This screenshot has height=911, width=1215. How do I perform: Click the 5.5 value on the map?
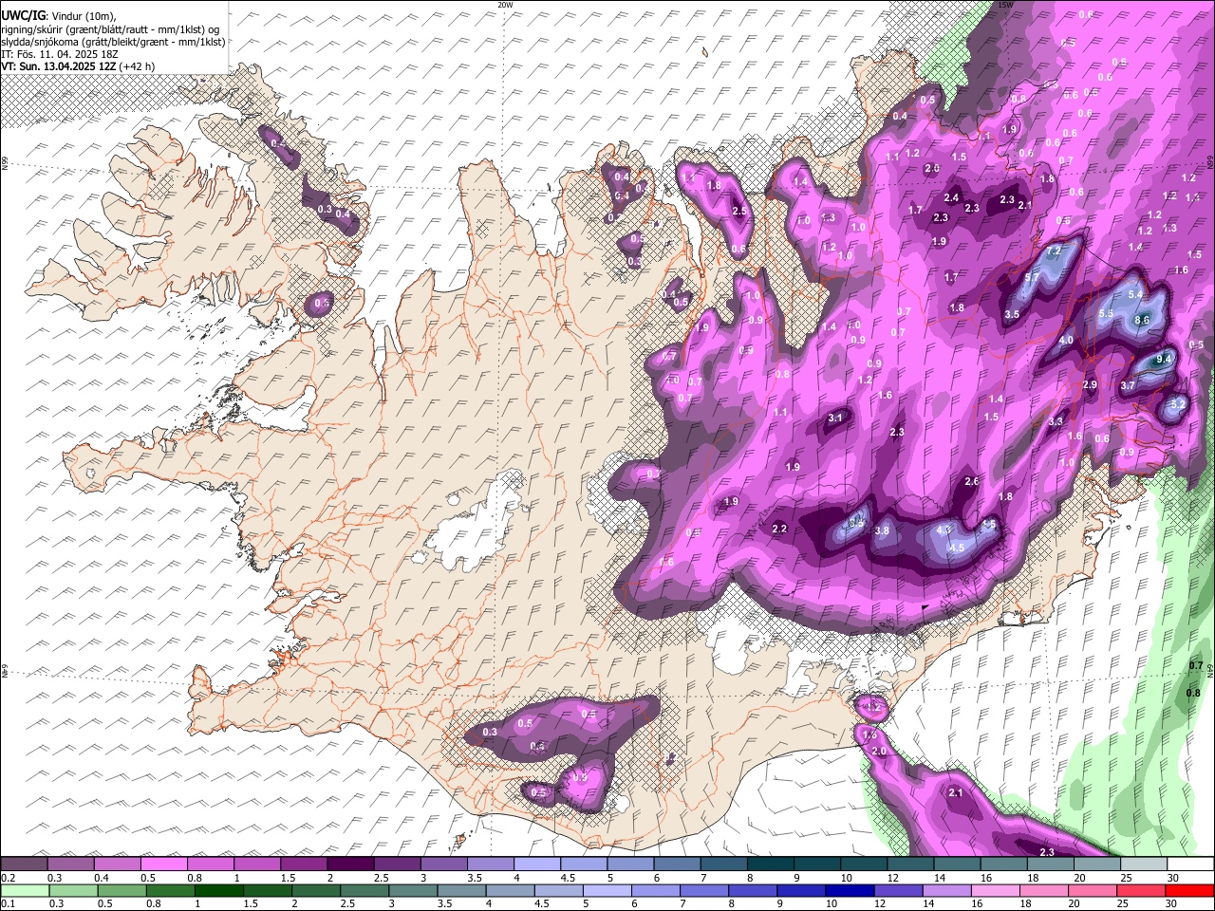[x=1106, y=314]
